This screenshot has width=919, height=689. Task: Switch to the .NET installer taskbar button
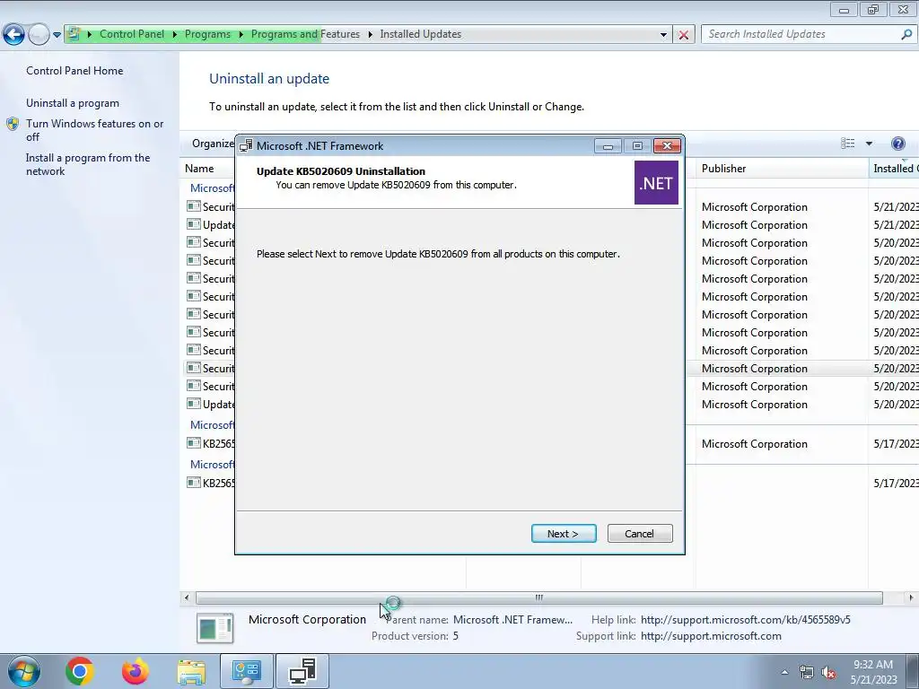click(302, 671)
